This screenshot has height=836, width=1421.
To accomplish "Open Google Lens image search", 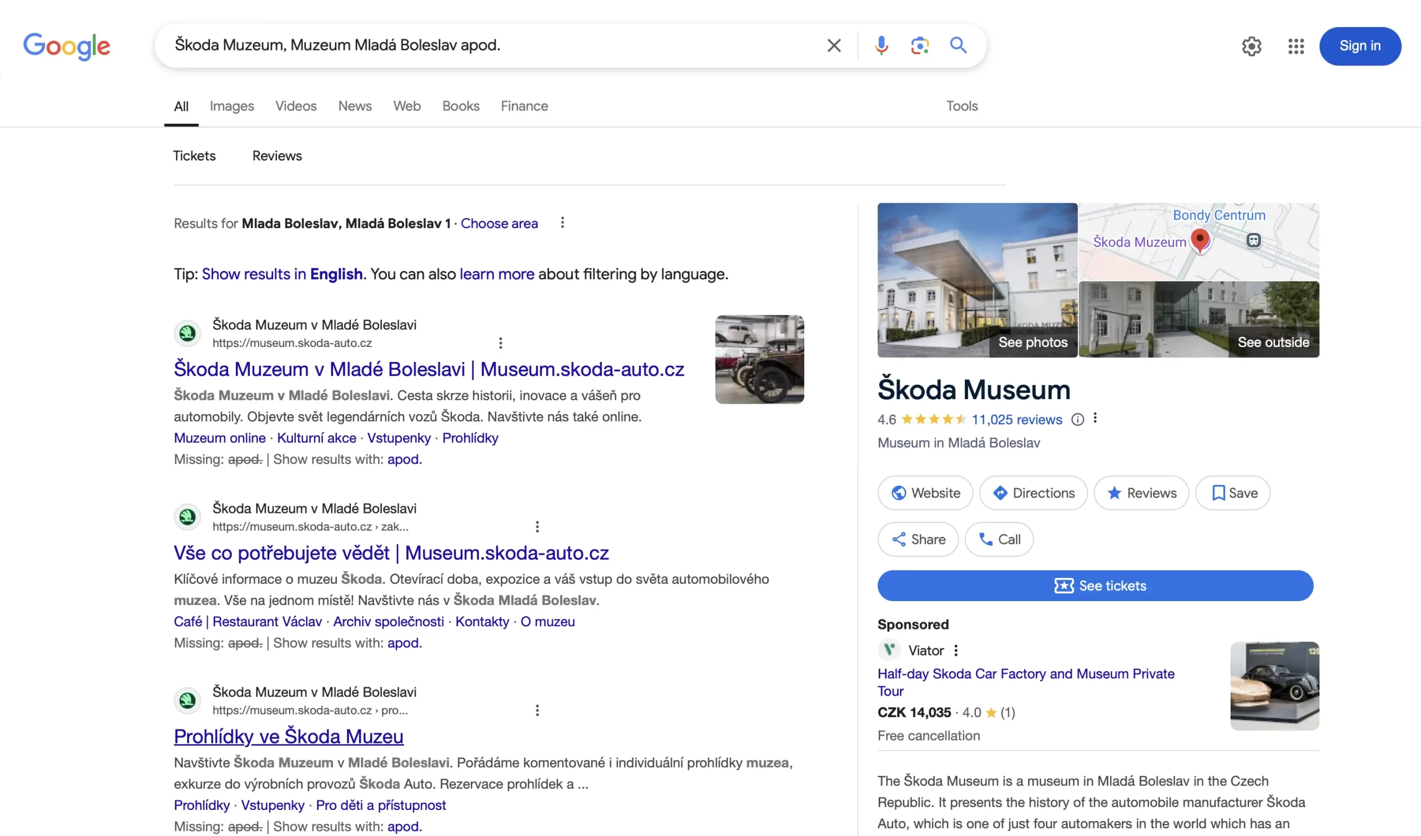I will (920, 45).
